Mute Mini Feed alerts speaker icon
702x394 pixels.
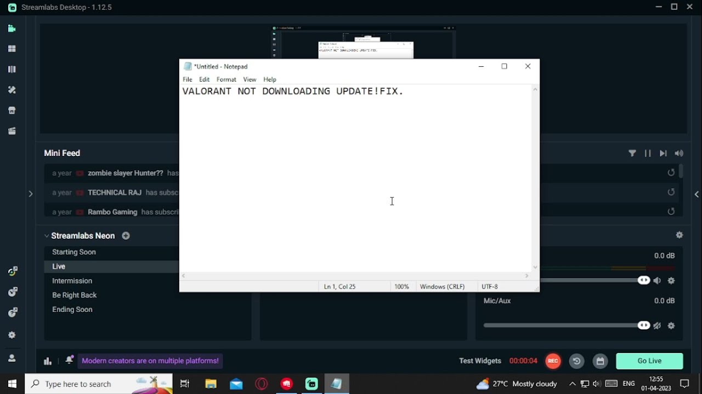pyautogui.click(x=679, y=154)
